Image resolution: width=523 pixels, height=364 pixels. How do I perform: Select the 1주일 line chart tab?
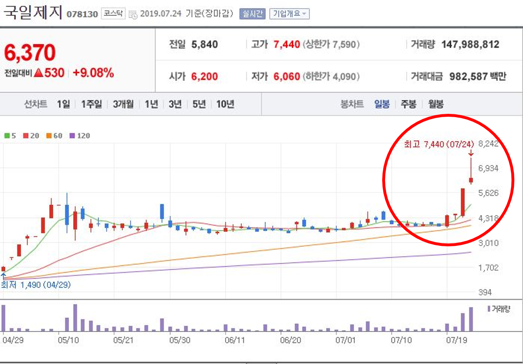click(x=91, y=104)
